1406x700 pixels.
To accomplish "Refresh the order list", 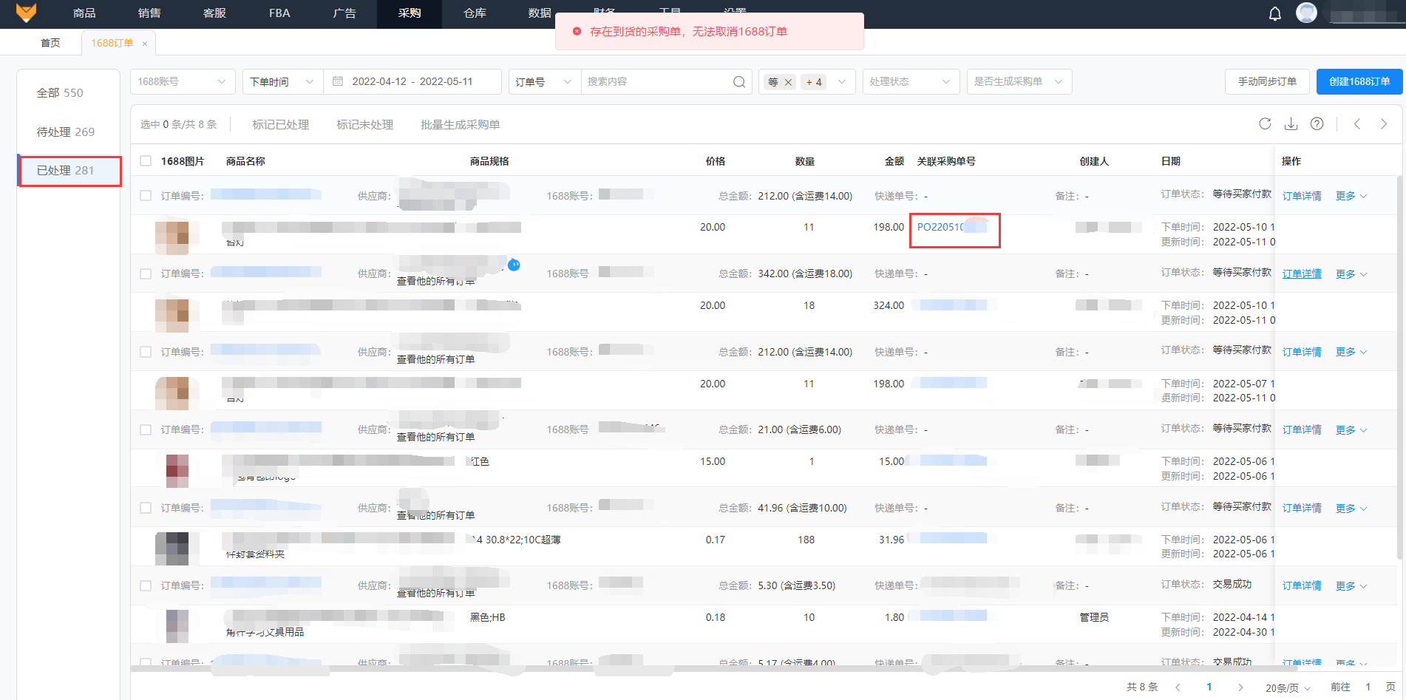I will [1265, 123].
